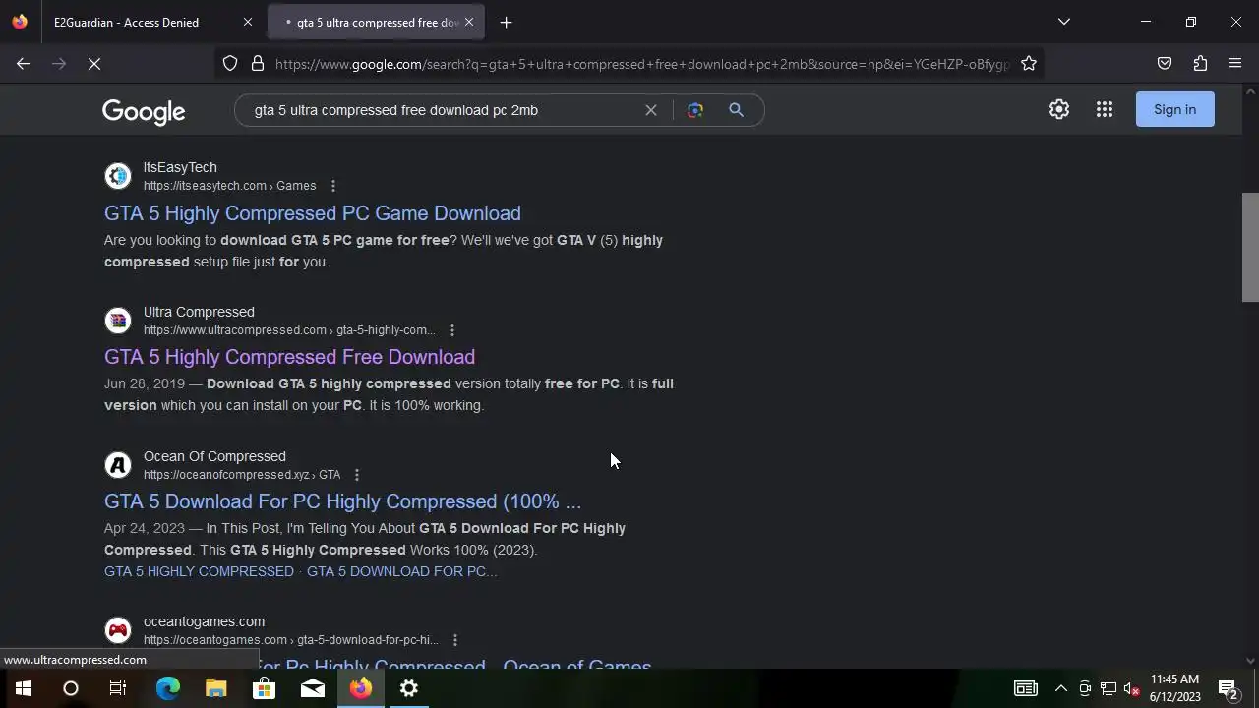Open more options for Ultra Compressed result
The image size is (1259, 708).
(x=451, y=330)
